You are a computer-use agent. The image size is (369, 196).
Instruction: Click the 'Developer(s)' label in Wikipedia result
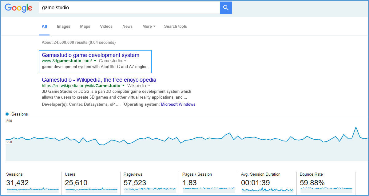(54, 104)
